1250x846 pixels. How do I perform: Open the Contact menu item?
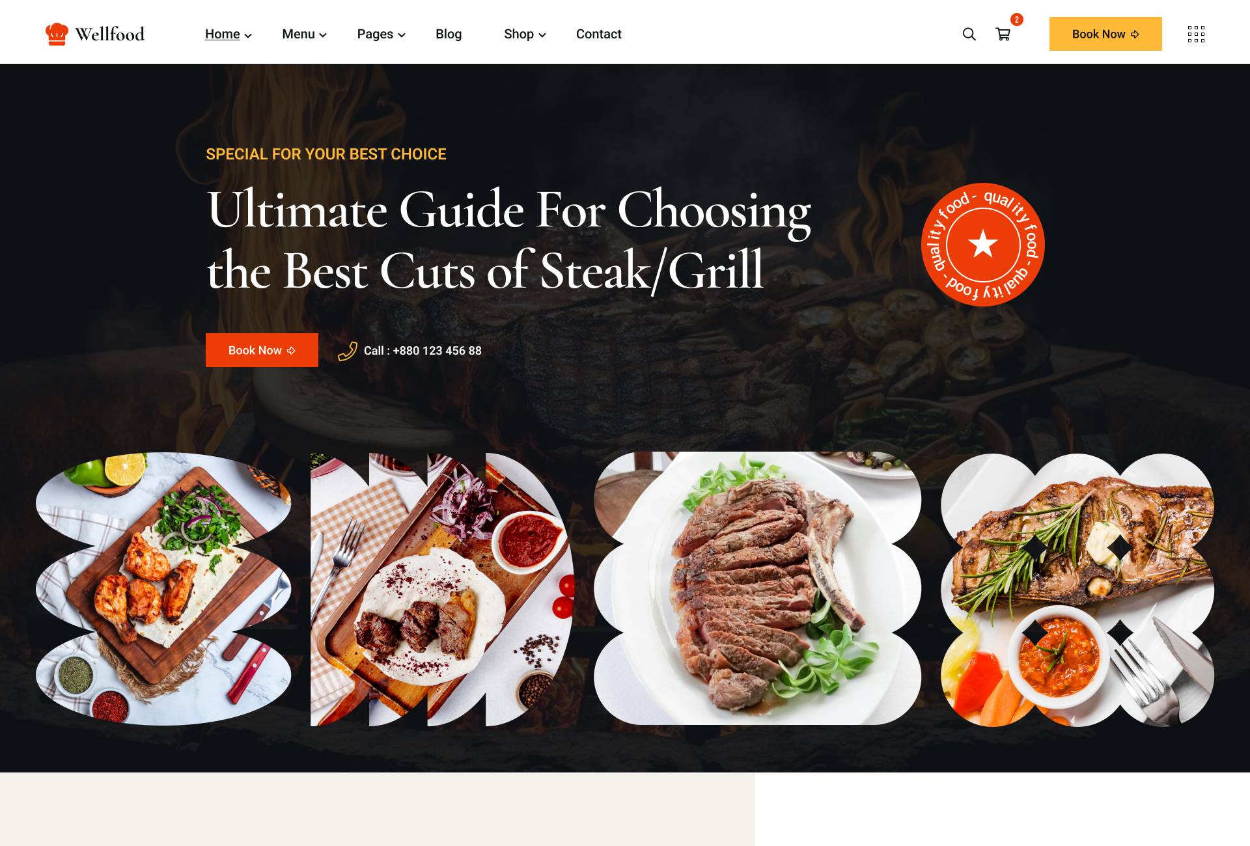pos(599,34)
